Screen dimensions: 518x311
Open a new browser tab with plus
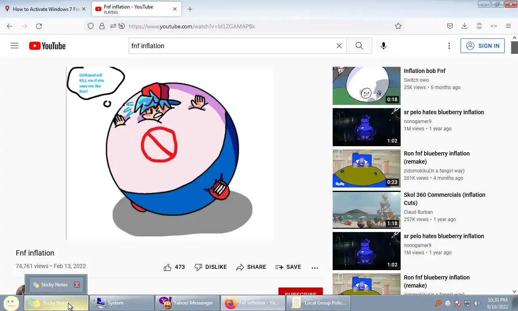[x=190, y=9]
